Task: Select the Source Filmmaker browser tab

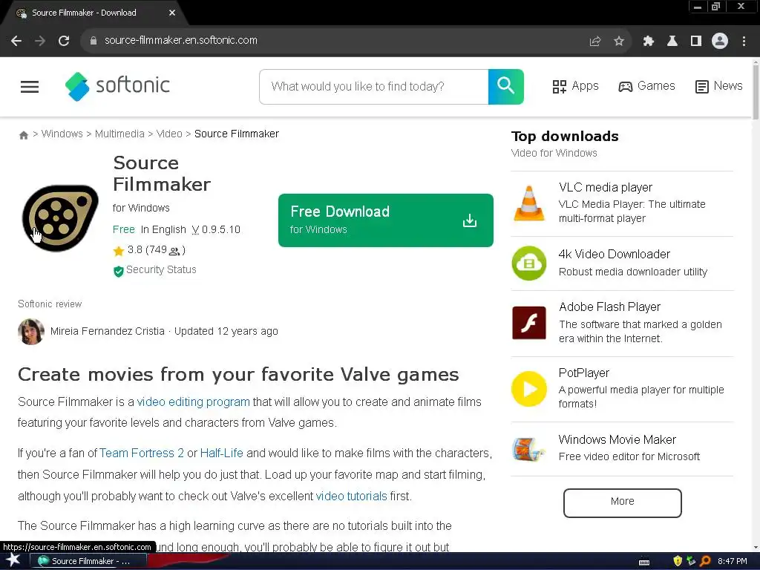Action: point(92,13)
